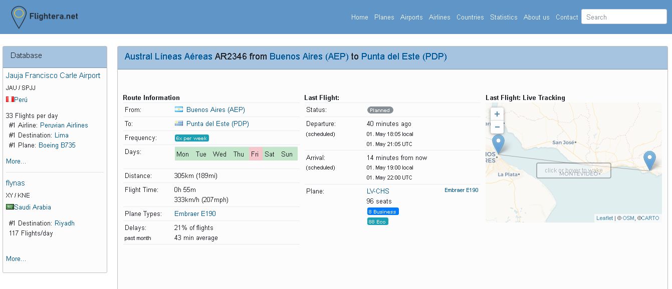This screenshot has height=289, width=672.
Task: Click the Wed day cell
Action: pos(219,154)
